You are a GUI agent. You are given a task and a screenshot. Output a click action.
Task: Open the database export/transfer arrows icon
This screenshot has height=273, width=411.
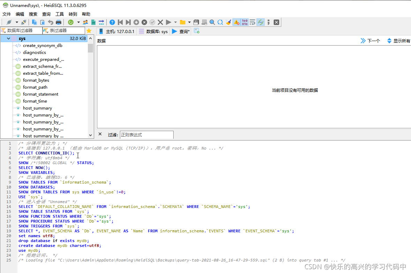101,22
